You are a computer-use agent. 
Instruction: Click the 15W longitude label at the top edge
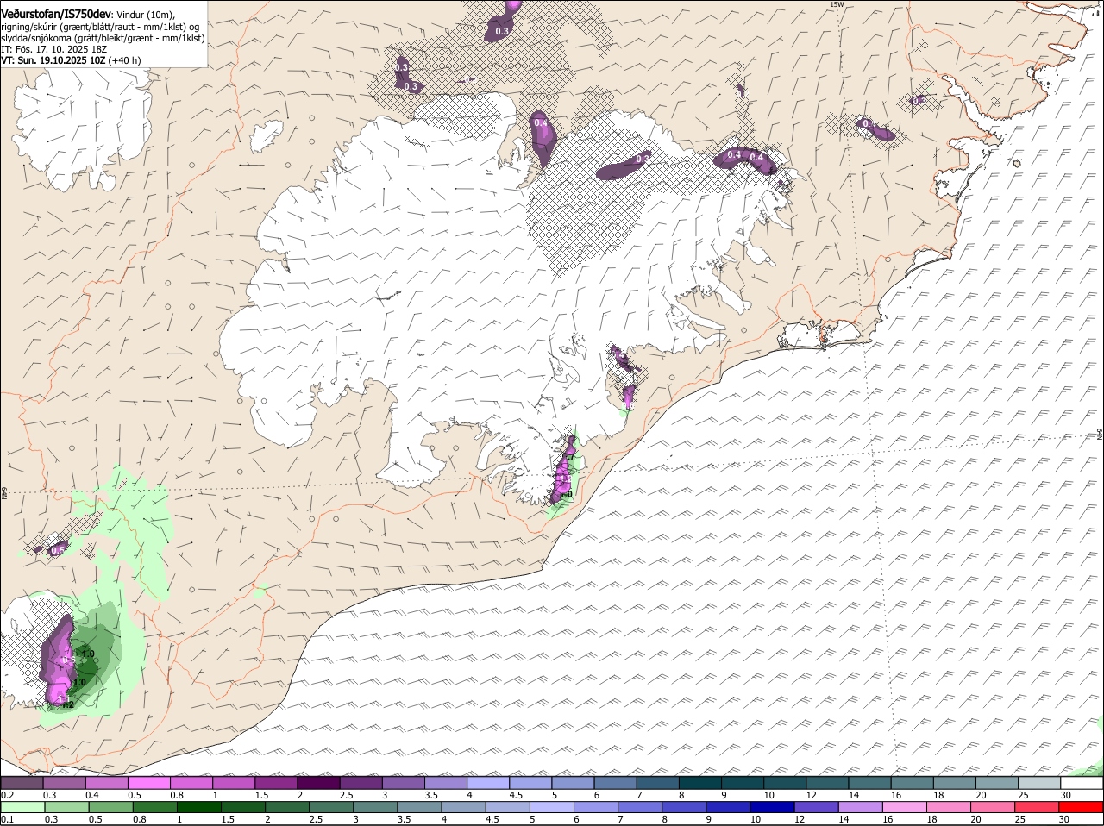(x=836, y=4)
